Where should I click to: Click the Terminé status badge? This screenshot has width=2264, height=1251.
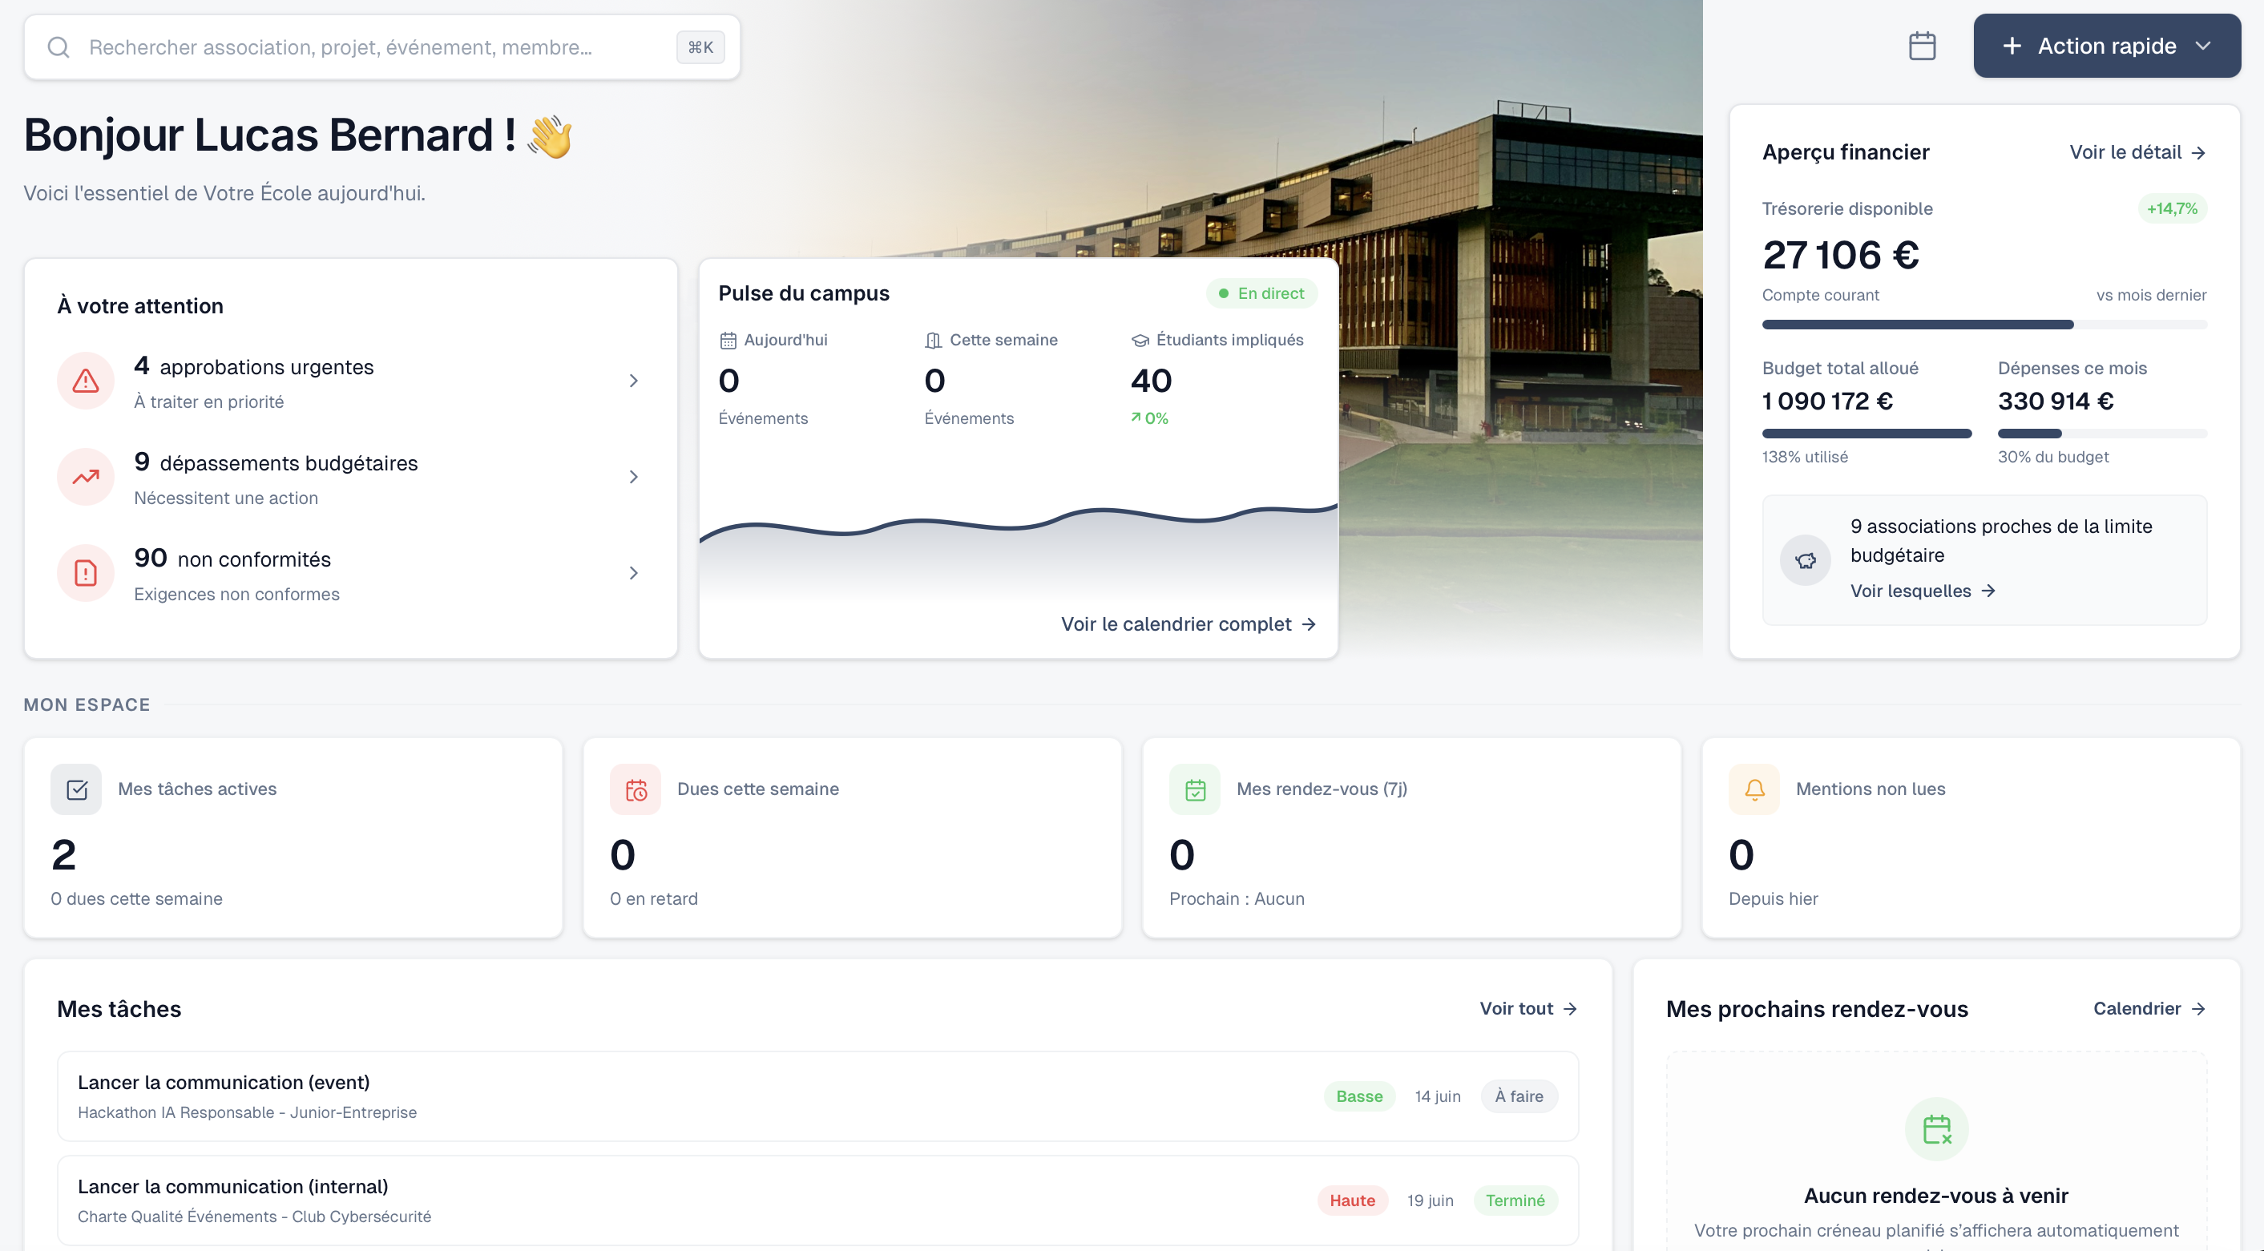pos(1515,1200)
